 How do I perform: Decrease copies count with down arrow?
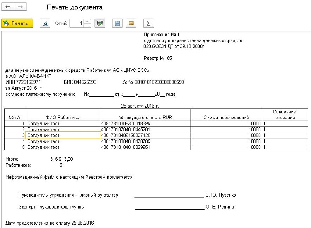(87, 25)
